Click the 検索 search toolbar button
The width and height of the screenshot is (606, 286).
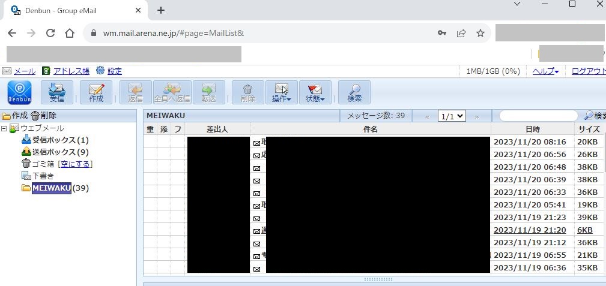[354, 92]
